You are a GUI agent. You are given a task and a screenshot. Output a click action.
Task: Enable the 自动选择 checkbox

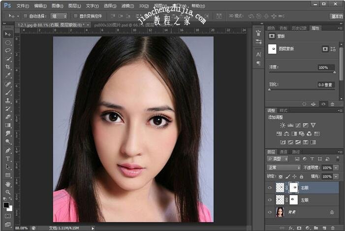[x=25, y=16]
